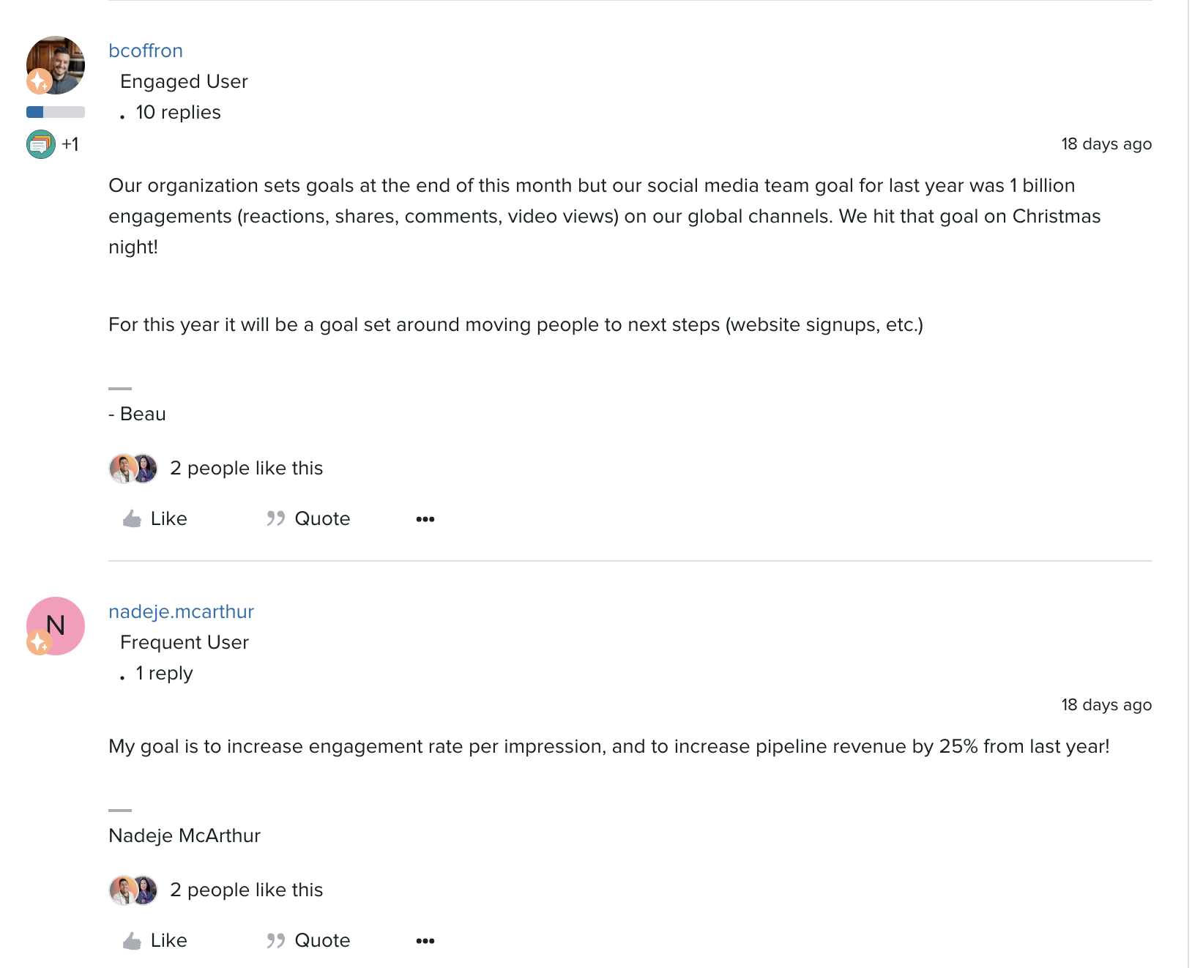Open the three-dot menu on nadeje.mcarthur's post
1192x968 pixels.
(x=425, y=941)
